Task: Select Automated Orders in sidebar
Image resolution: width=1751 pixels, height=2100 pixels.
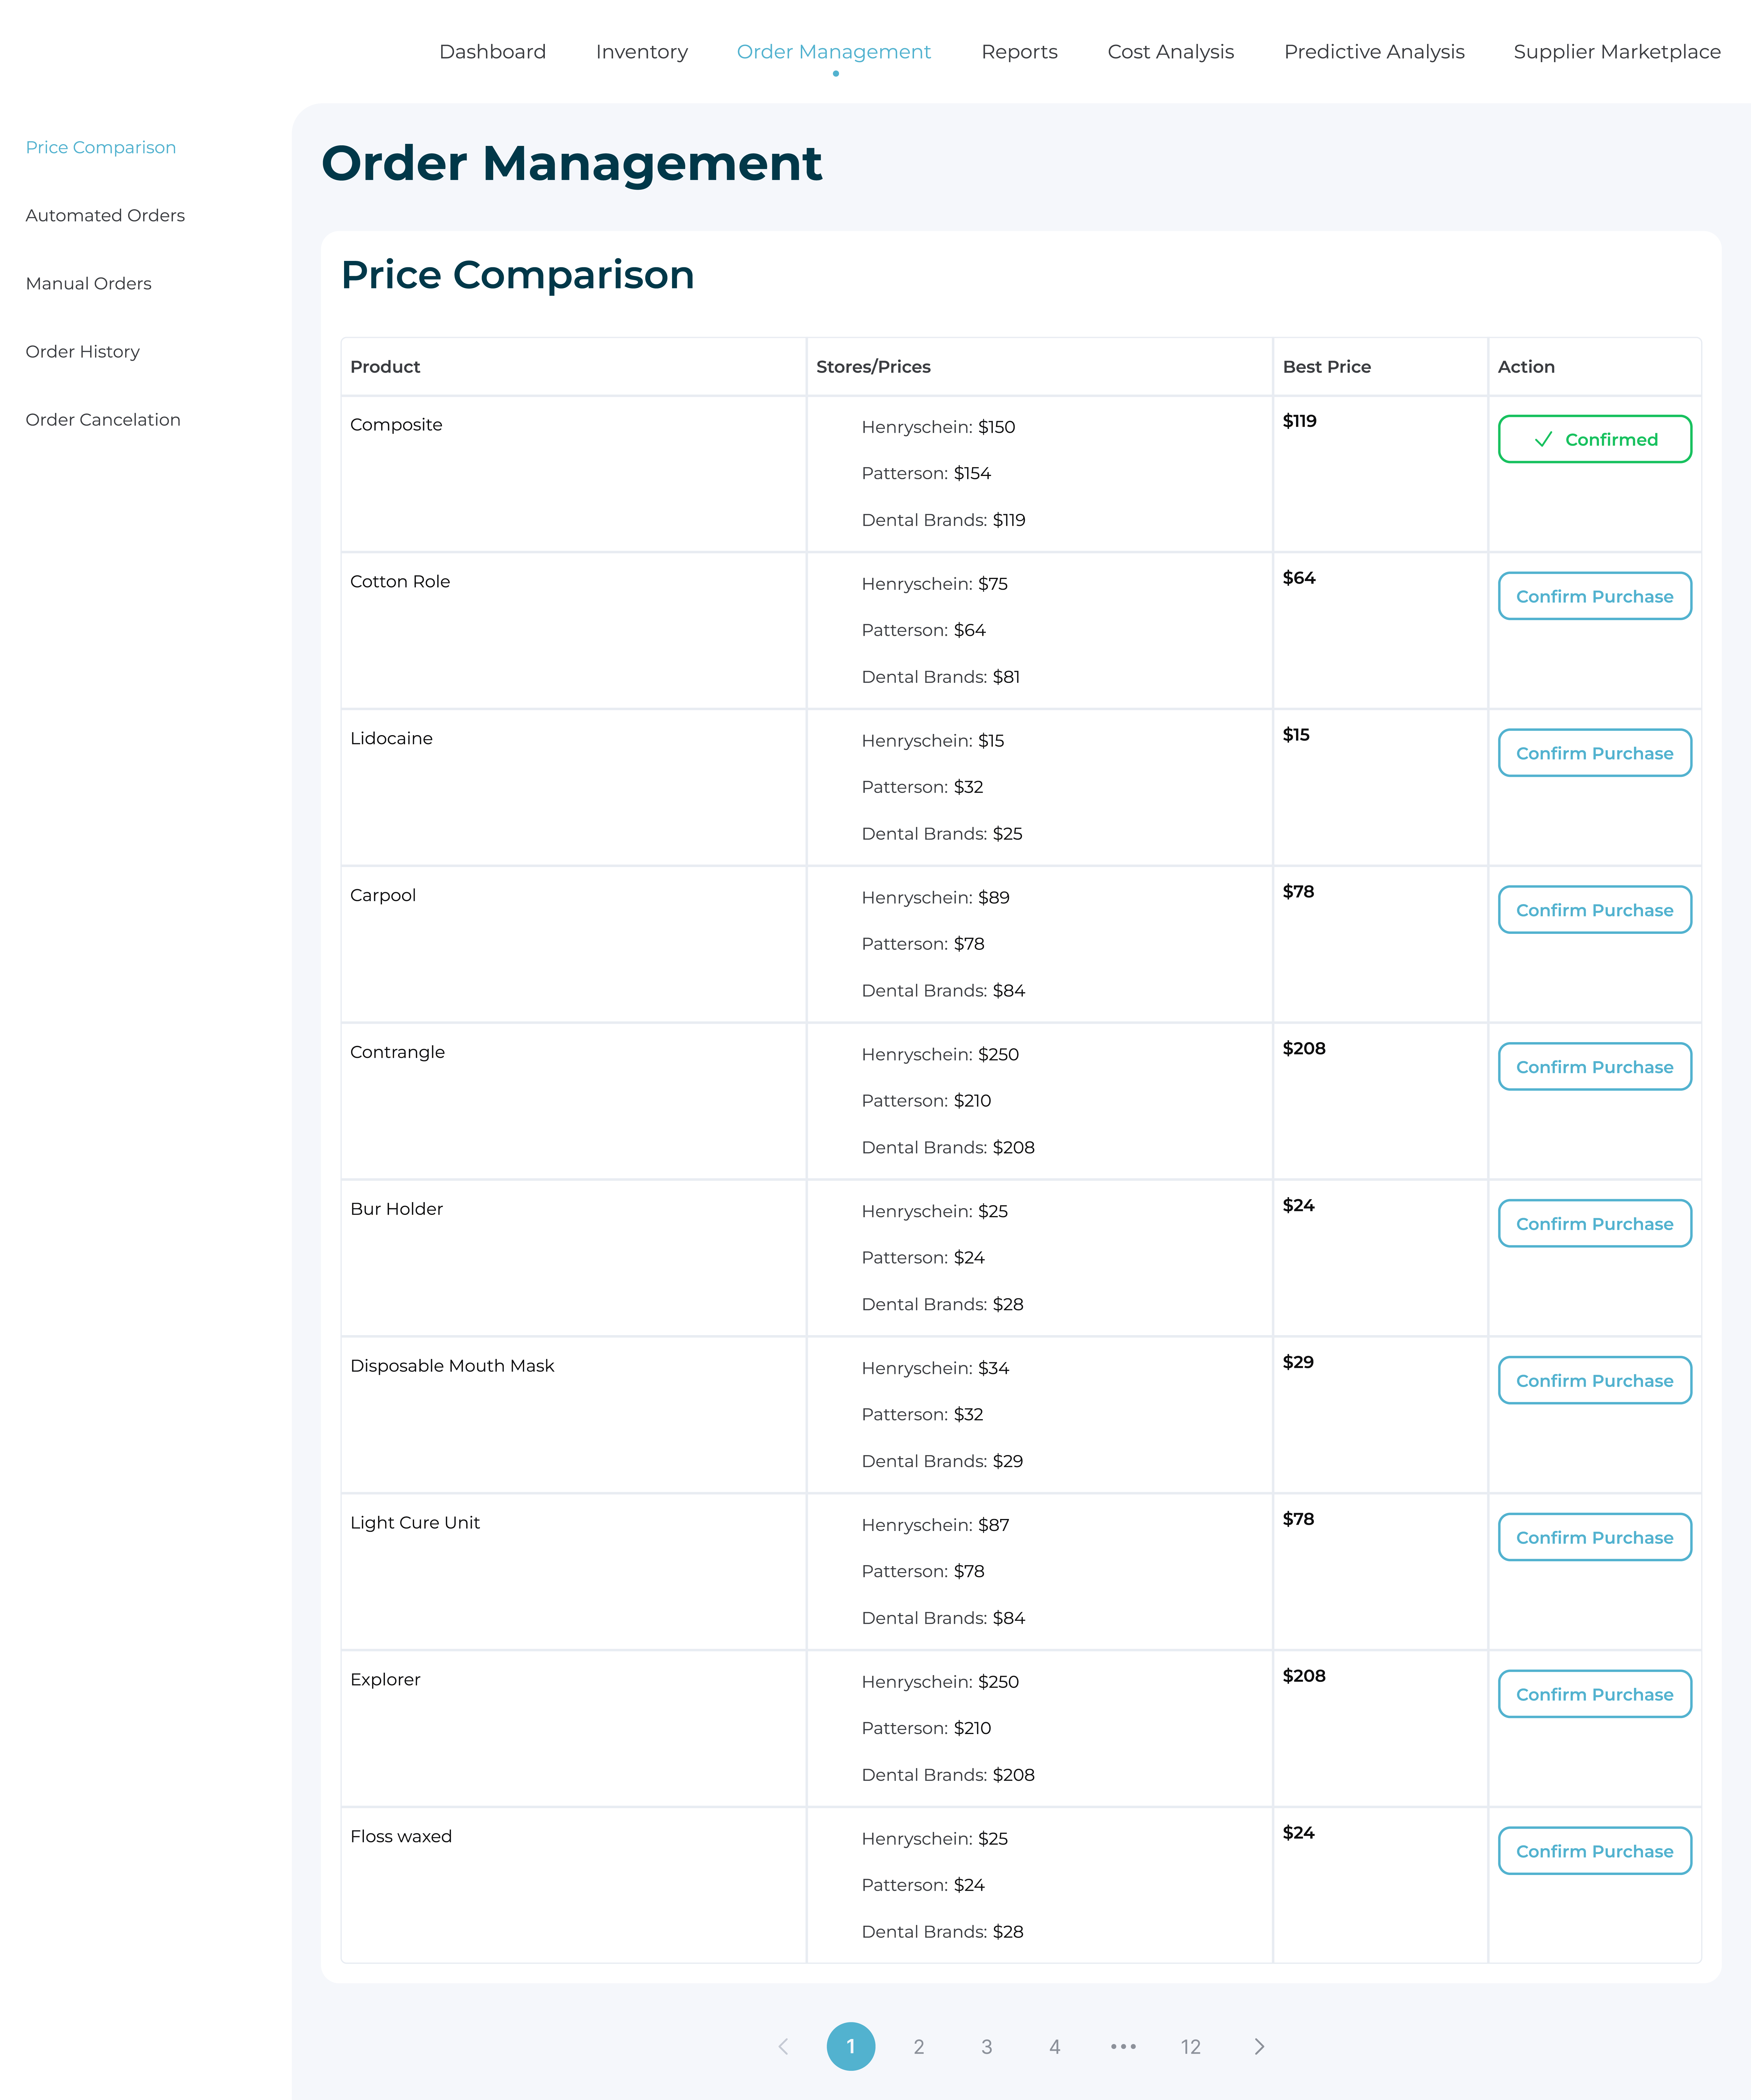Action: [x=105, y=215]
